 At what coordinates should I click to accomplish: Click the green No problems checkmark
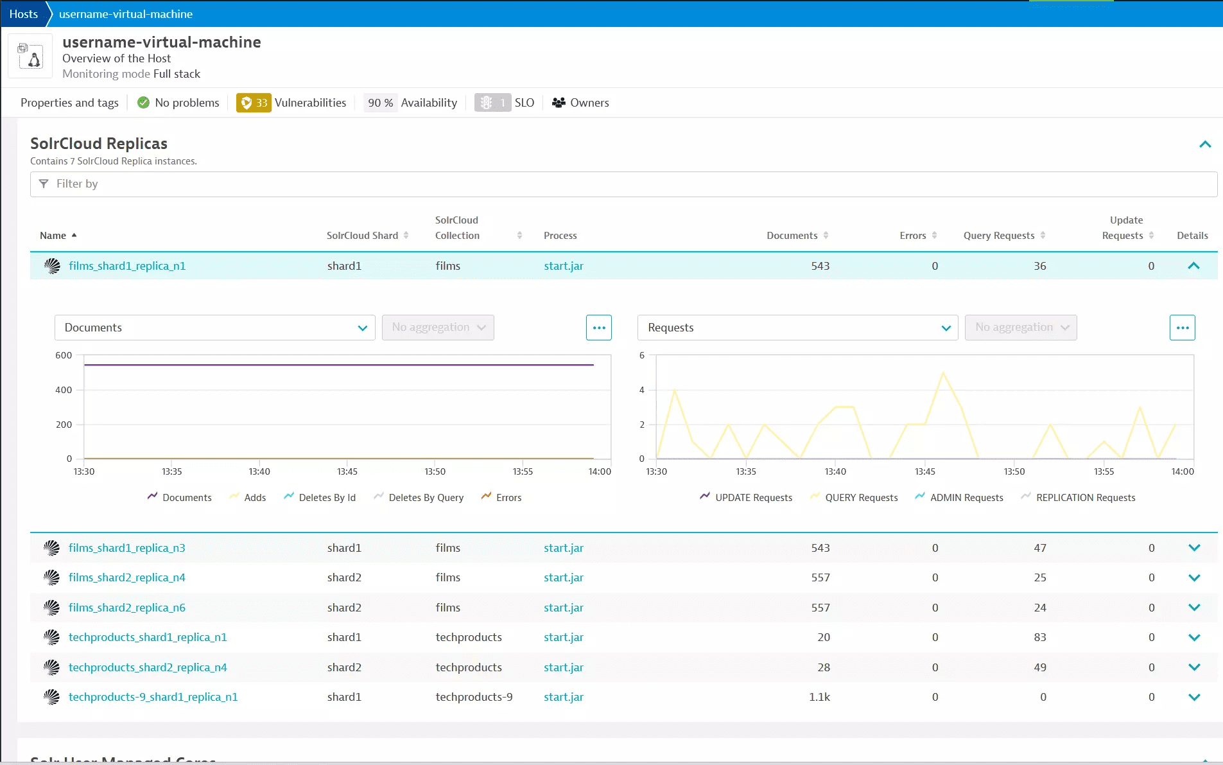coord(144,103)
